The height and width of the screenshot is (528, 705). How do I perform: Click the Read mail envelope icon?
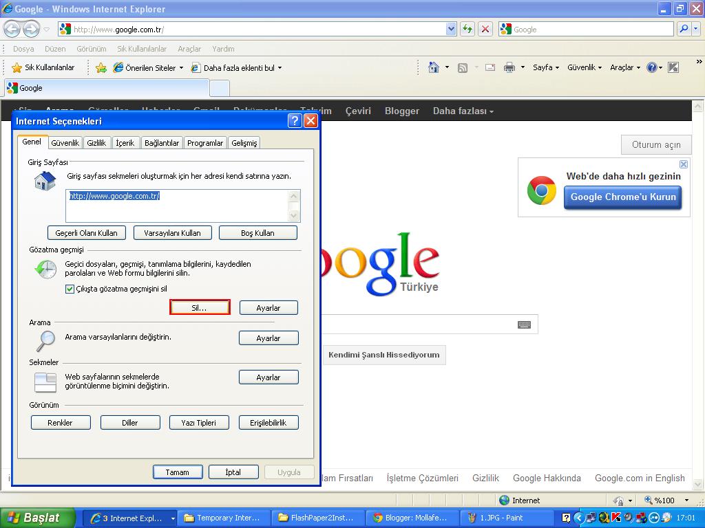tap(490, 67)
